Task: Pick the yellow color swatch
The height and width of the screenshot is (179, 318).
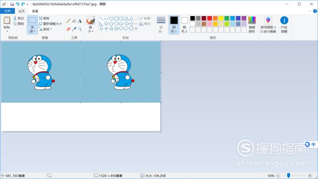Action: (221, 18)
